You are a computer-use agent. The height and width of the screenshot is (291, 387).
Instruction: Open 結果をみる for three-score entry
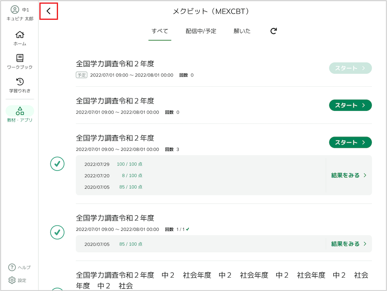(x=349, y=175)
